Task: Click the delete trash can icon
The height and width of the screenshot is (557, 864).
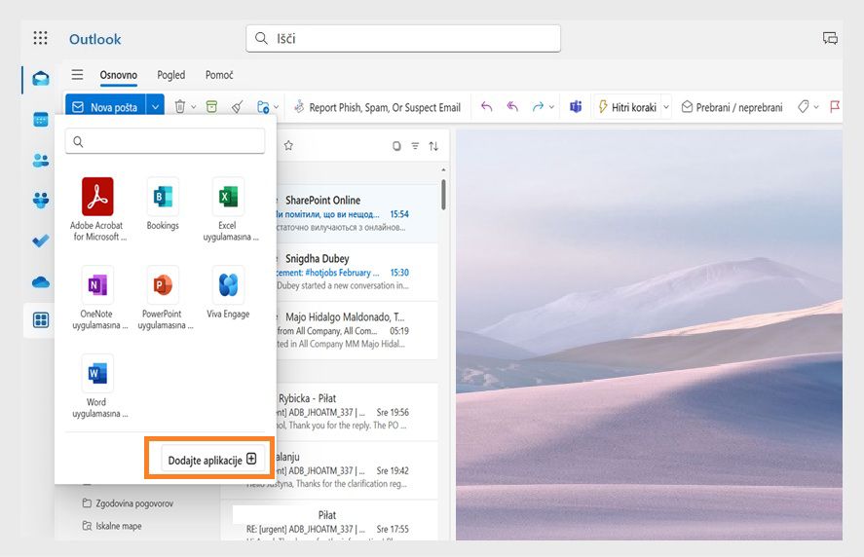Action: pyautogui.click(x=179, y=107)
